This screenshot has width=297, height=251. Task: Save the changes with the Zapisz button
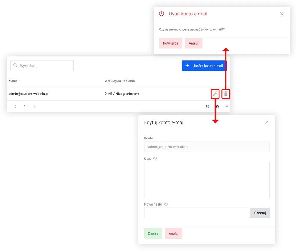point(153,233)
